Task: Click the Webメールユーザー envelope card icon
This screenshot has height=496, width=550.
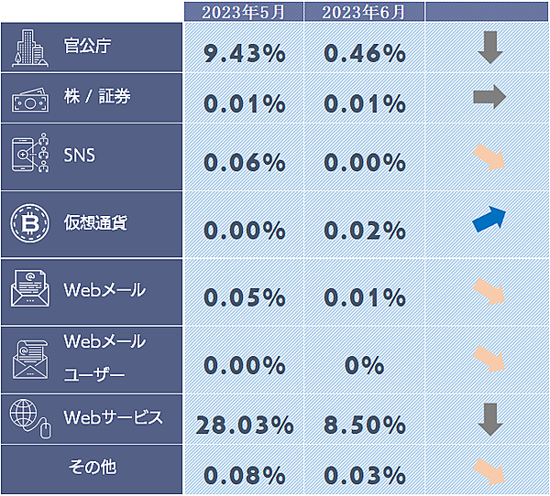Action: point(30,358)
